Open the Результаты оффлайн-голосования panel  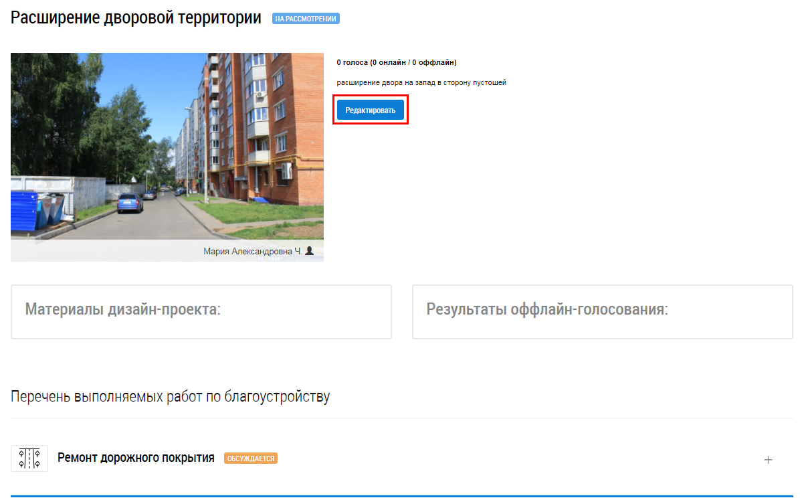(x=602, y=311)
